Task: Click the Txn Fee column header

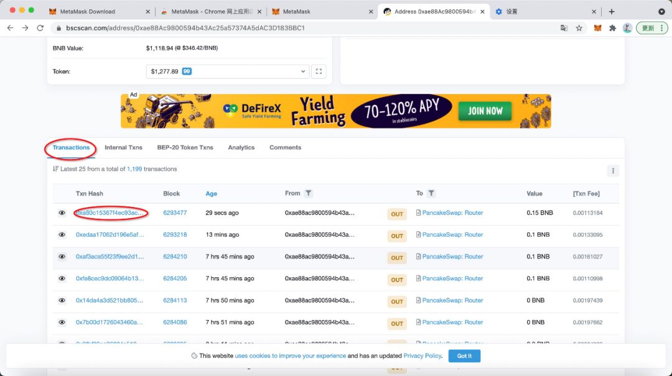Action: [x=586, y=193]
